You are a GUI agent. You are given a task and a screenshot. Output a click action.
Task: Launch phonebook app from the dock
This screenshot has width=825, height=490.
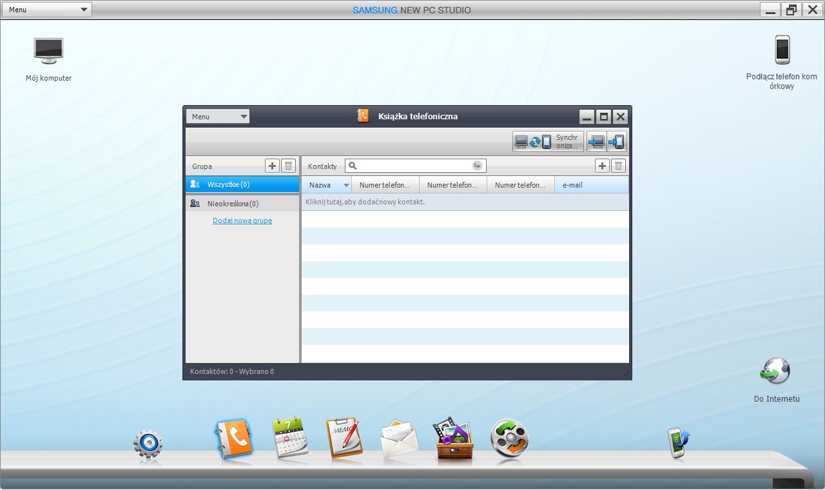click(233, 439)
